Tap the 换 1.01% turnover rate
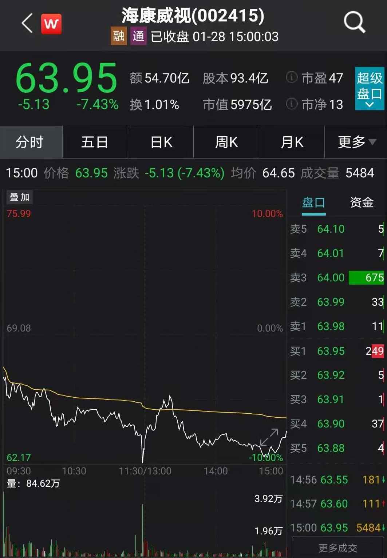This screenshot has height=558, width=387. click(154, 105)
